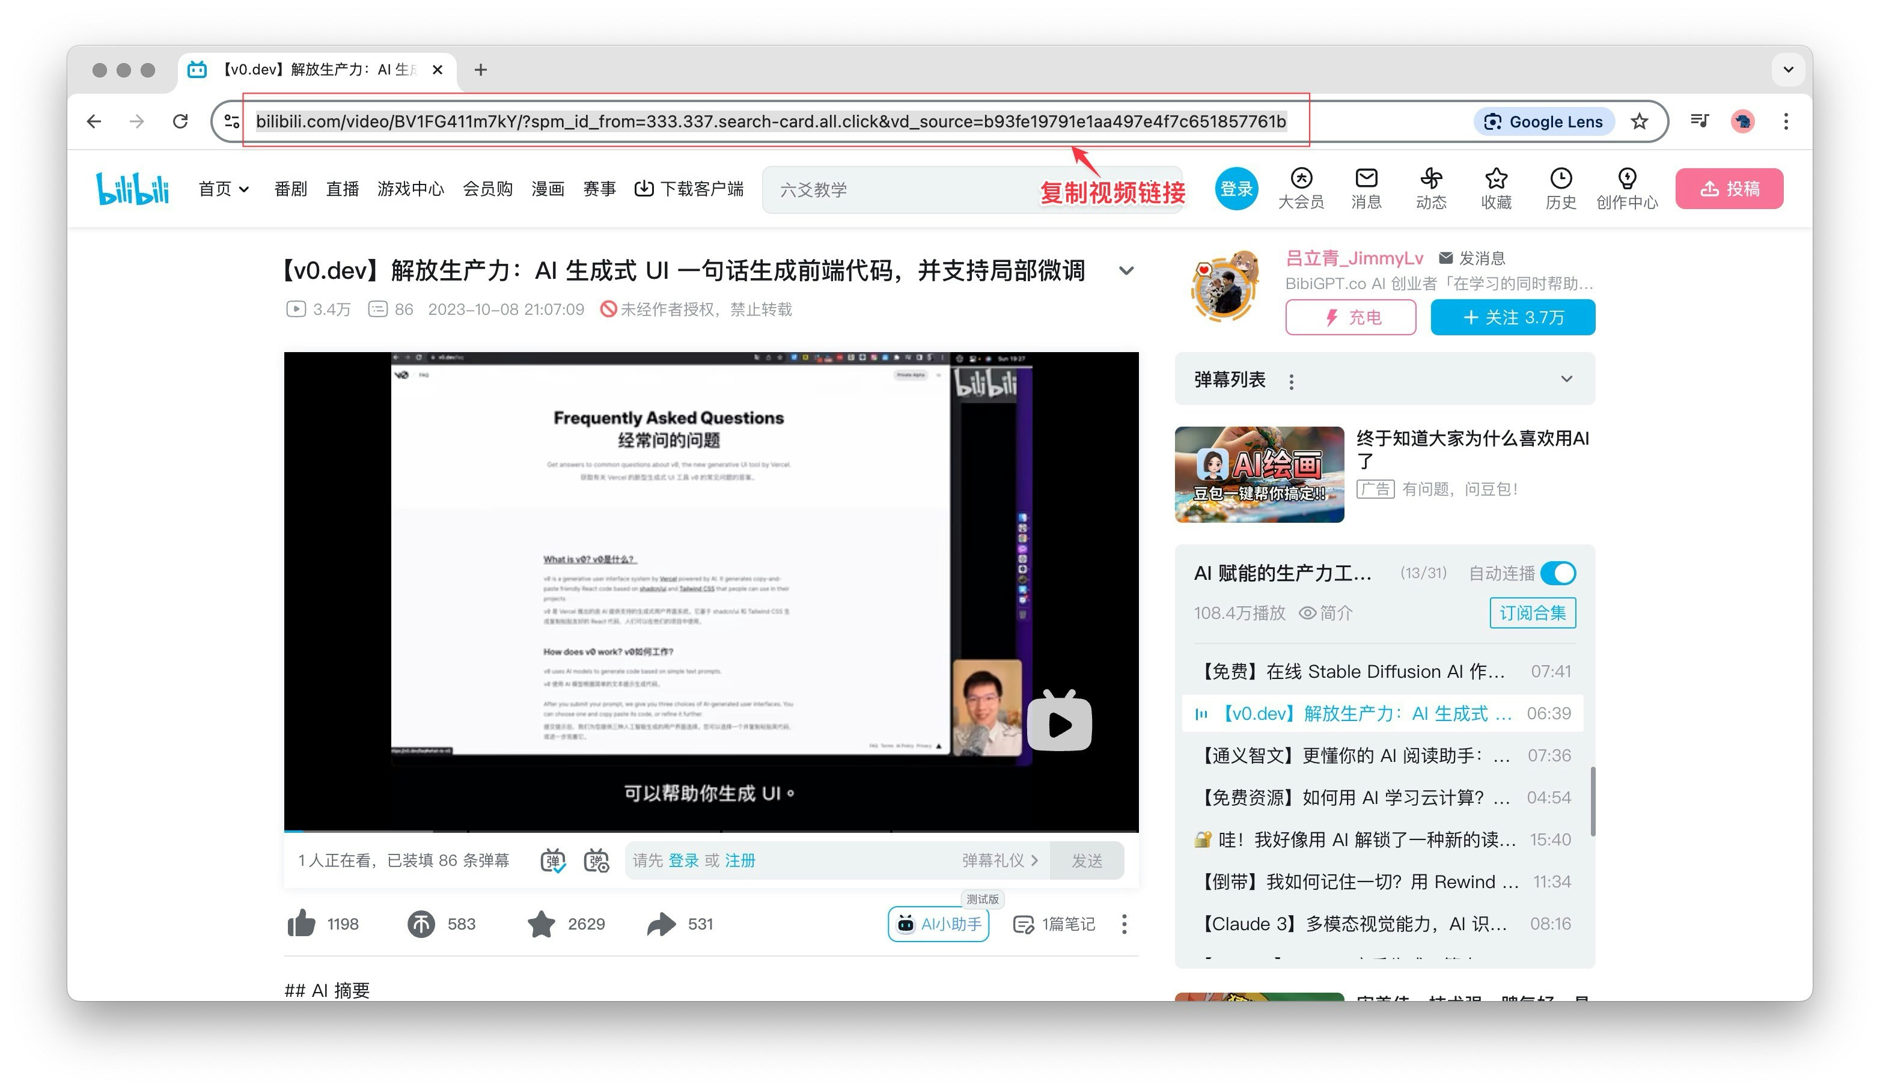Toggle the danmaku display switch icon

click(553, 860)
